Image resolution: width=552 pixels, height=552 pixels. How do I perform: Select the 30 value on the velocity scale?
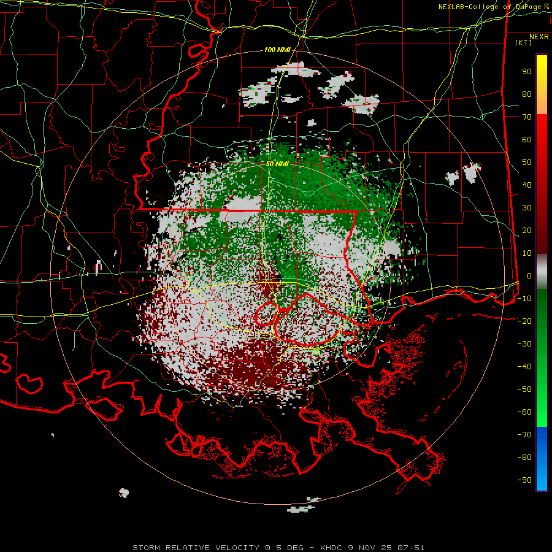click(527, 208)
